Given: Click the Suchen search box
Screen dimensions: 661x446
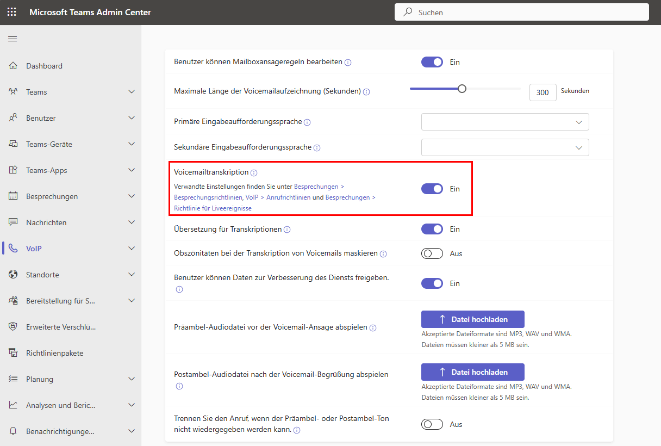Looking at the screenshot, I should click(x=522, y=12).
